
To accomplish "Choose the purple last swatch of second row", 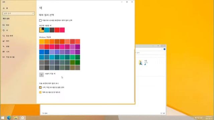I will coord(78,47).
